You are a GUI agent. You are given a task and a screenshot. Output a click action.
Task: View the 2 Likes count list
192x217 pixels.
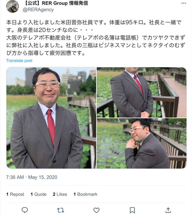click(x=60, y=194)
